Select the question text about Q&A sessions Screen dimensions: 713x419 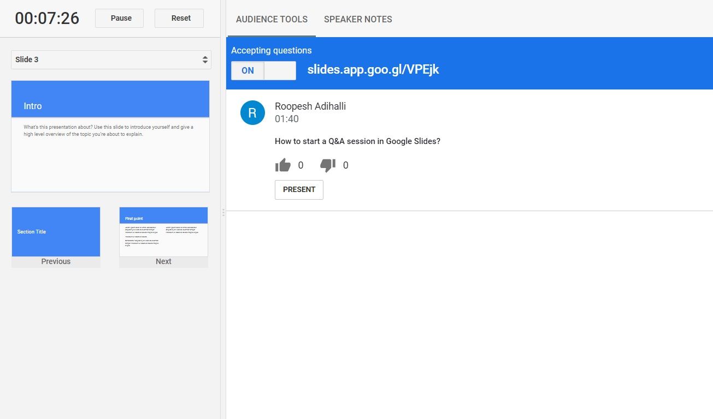coord(358,141)
